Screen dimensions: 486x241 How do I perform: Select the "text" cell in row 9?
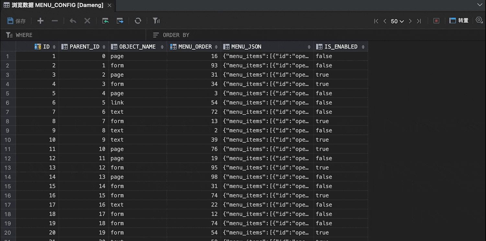point(138,130)
